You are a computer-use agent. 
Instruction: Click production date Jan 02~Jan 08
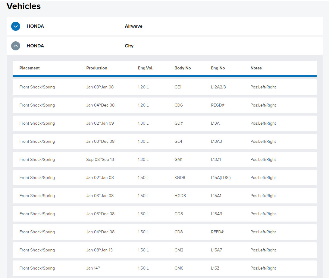[100, 177]
